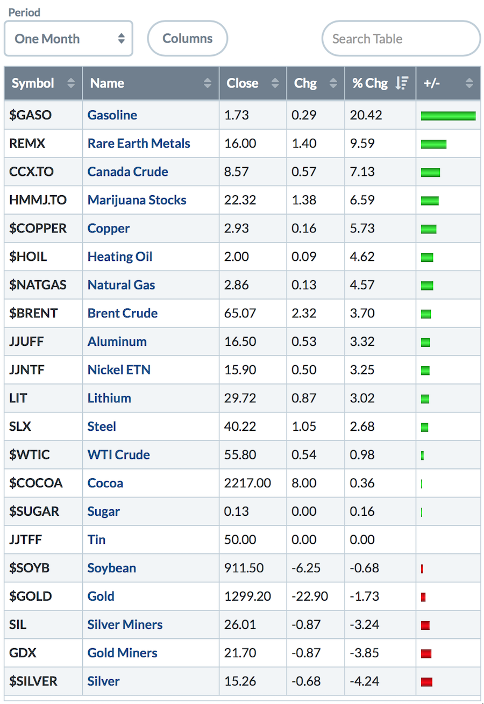Open the Rare Earth Metals link
Image resolution: width=484 pixels, height=704 pixels.
(x=139, y=144)
